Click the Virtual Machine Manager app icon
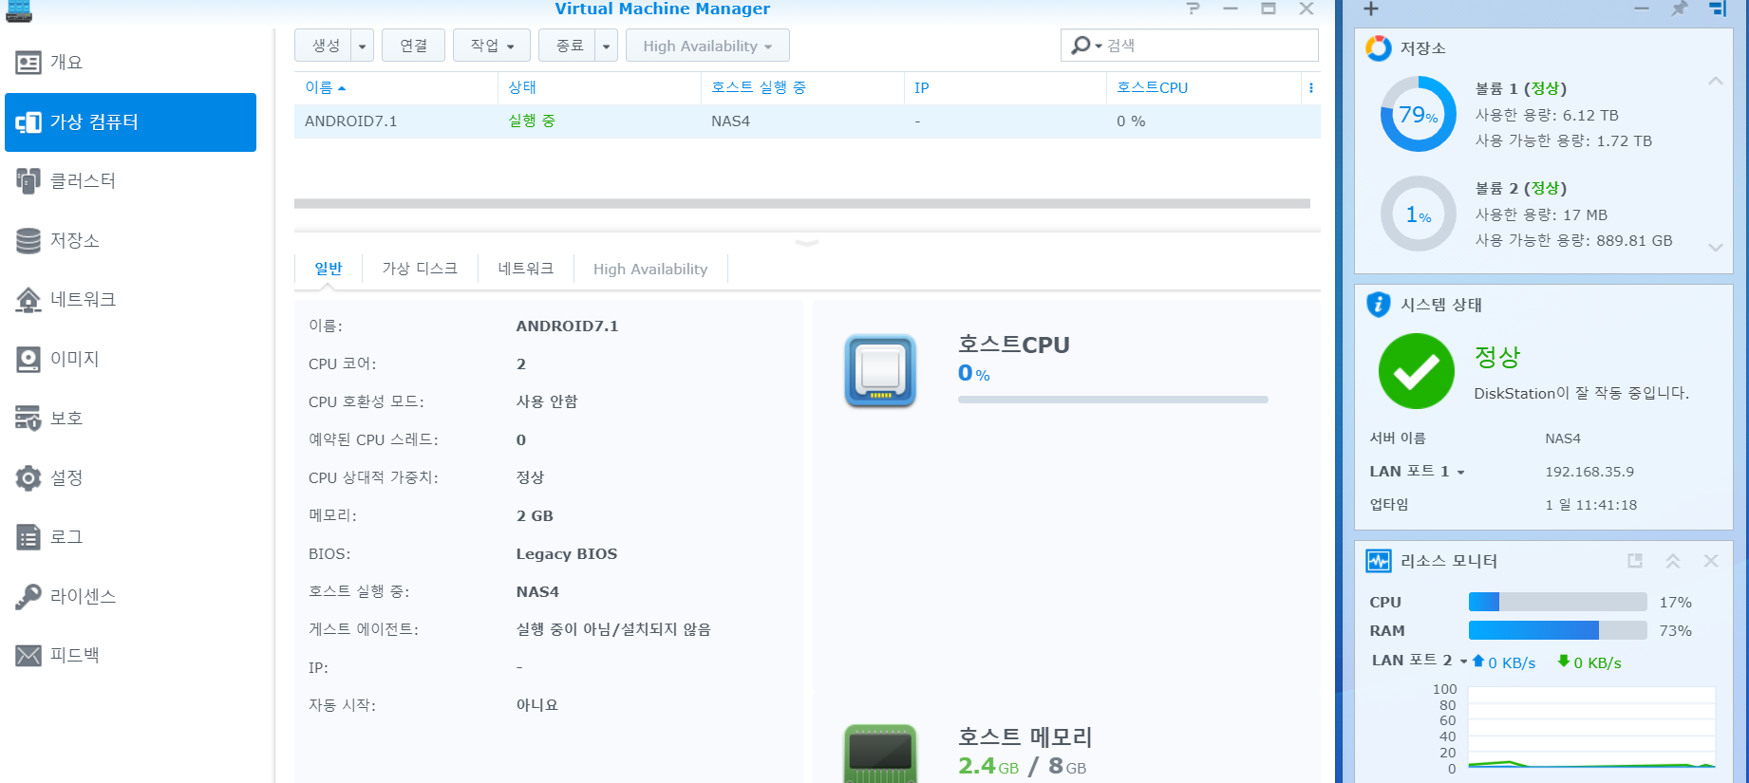Viewport: 1749px width, 783px height. pos(19,10)
